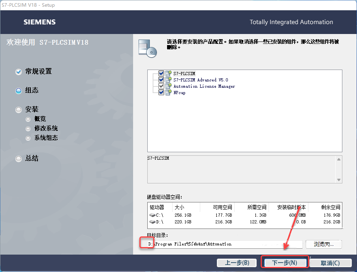357x272 pixels.
Task: Click the NPcap package icon
Action: click(x=167, y=92)
